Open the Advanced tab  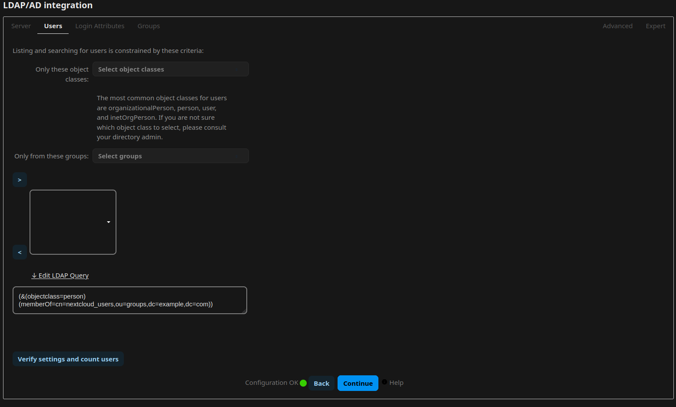point(617,26)
